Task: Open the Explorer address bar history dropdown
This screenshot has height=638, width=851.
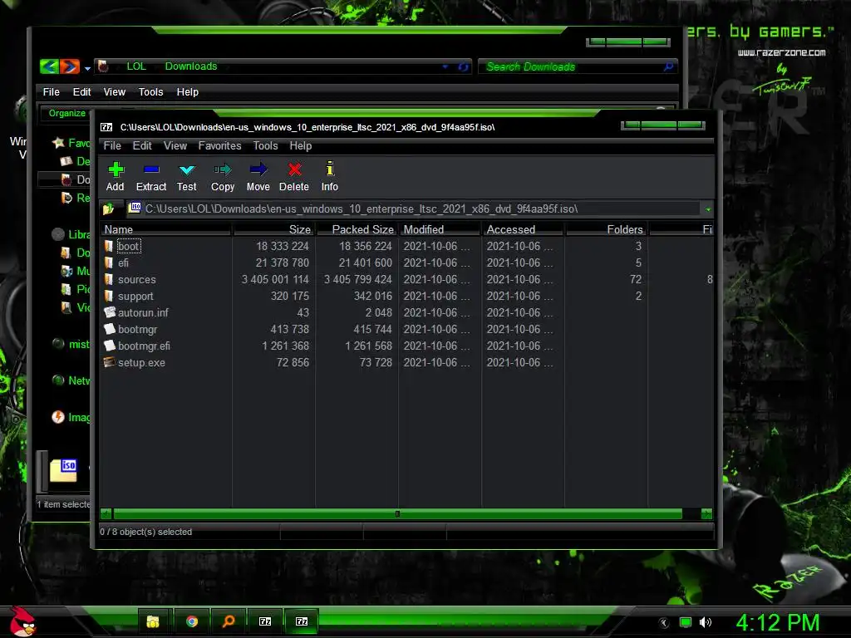Action: (x=445, y=66)
